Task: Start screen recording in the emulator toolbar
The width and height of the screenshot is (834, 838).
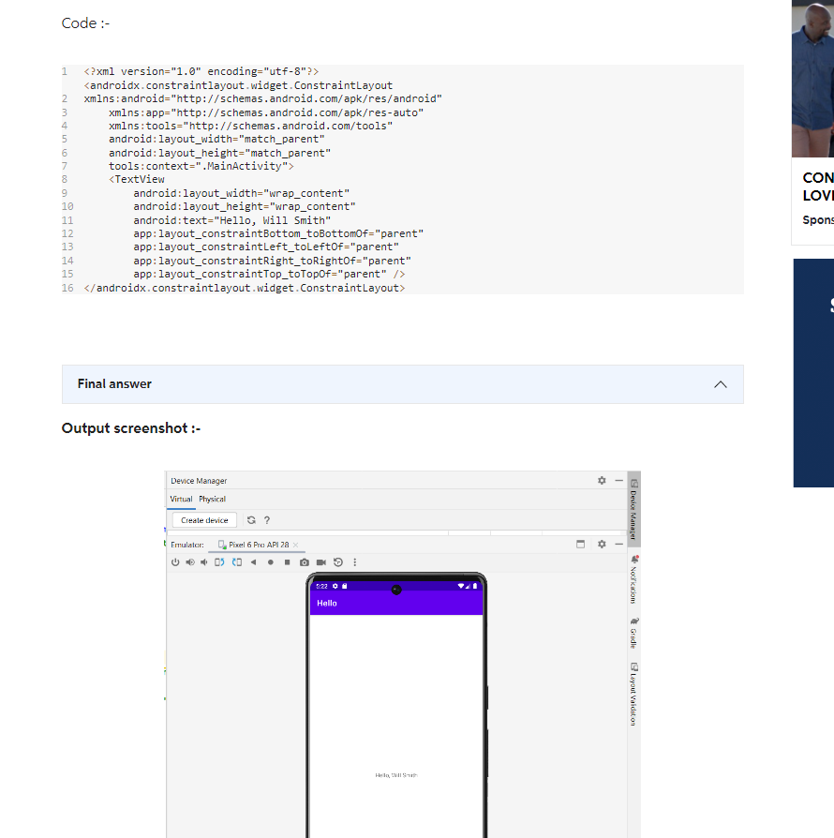Action: (320, 562)
